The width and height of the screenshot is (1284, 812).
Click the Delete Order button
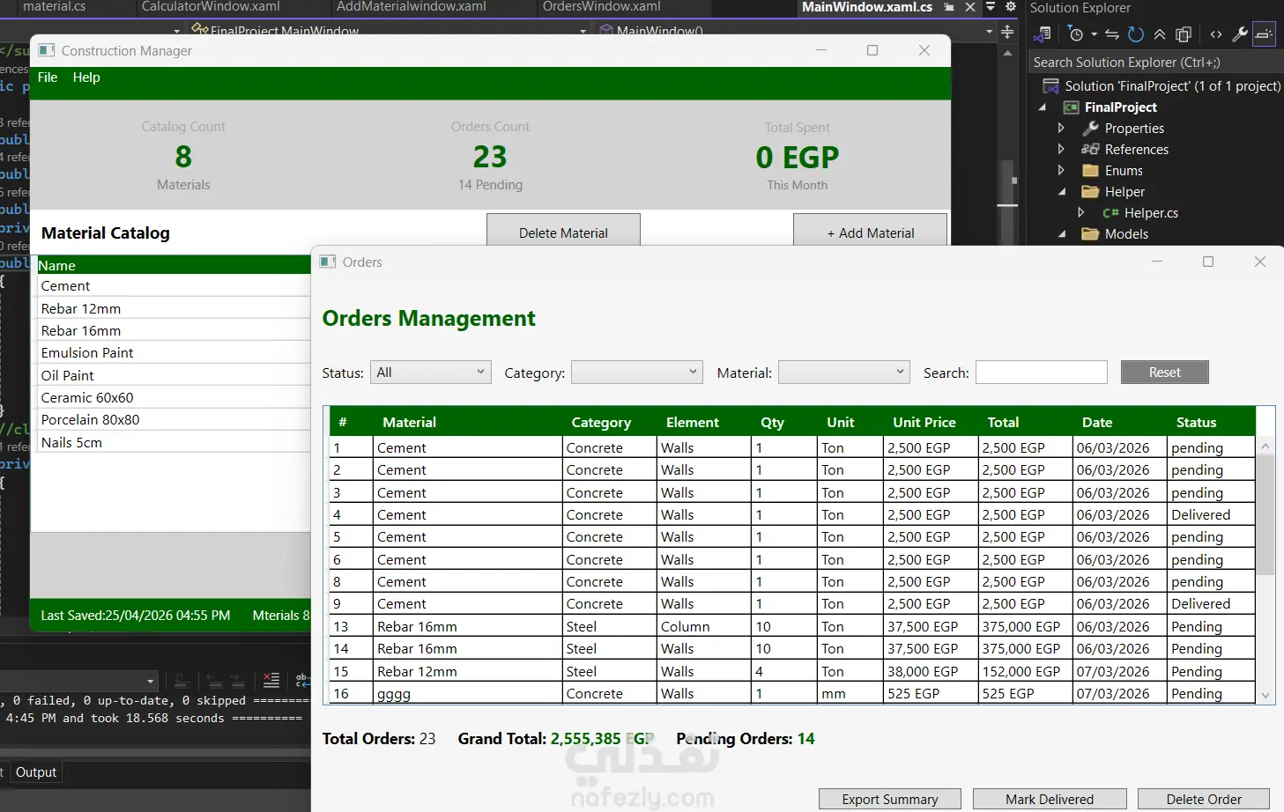(x=1204, y=800)
